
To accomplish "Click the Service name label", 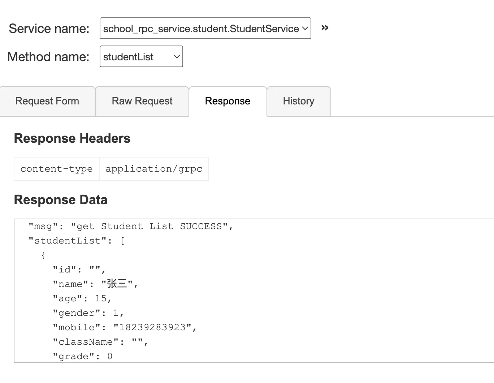I will (x=49, y=29).
